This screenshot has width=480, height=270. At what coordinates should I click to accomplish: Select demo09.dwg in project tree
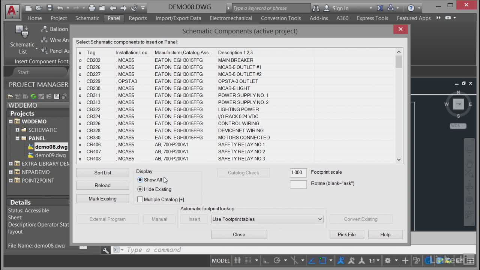pyautogui.click(x=50, y=155)
